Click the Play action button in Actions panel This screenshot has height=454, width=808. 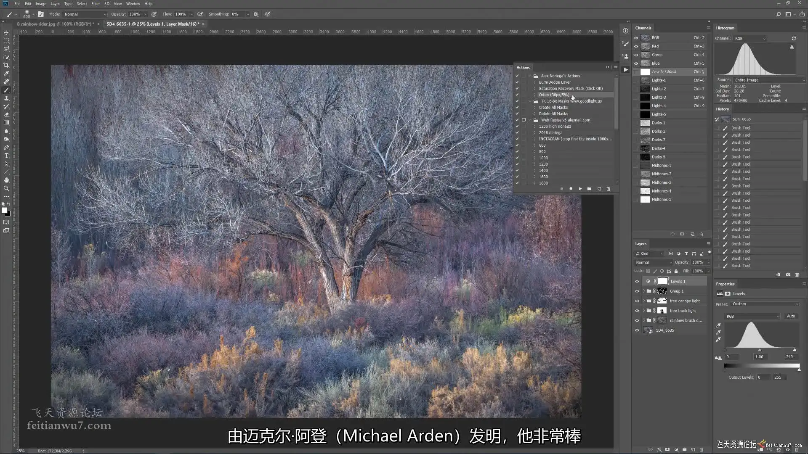(580, 189)
